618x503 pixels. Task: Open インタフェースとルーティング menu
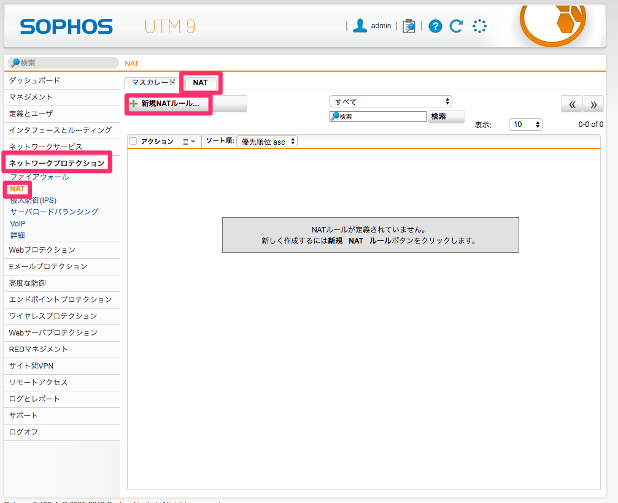[x=62, y=130]
